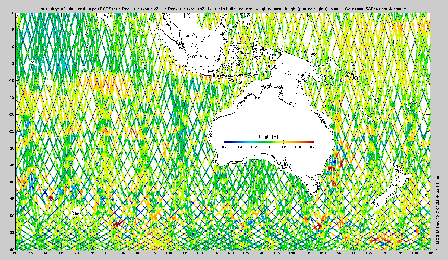Click colorbar label '-0.2'
Image resolution: width=448 pixels, height=260 pixels.
point(254,147)
